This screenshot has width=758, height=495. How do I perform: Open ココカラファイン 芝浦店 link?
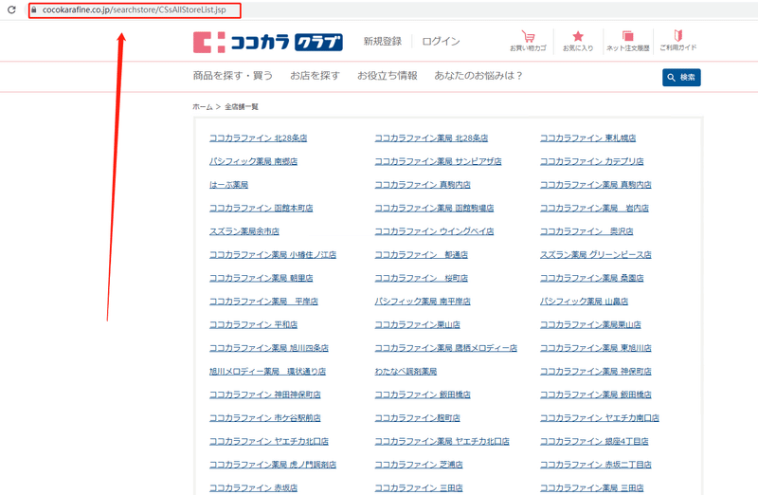419,465
